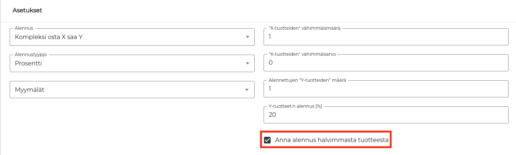516x155 pixels.
Task: Focus the "X-tuotteiden" vähimmäismäärä field
Action: [x=385, y=37]
